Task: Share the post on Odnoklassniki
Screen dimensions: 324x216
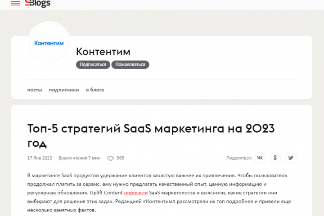Action: (275, 158)
